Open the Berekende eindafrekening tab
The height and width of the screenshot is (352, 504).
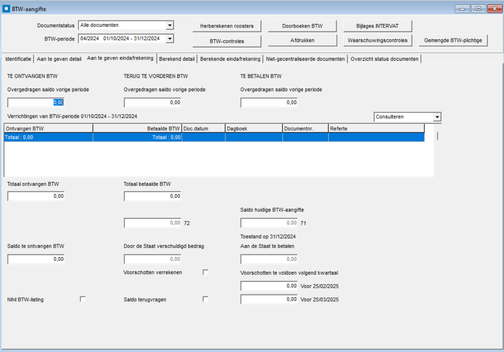230,59
